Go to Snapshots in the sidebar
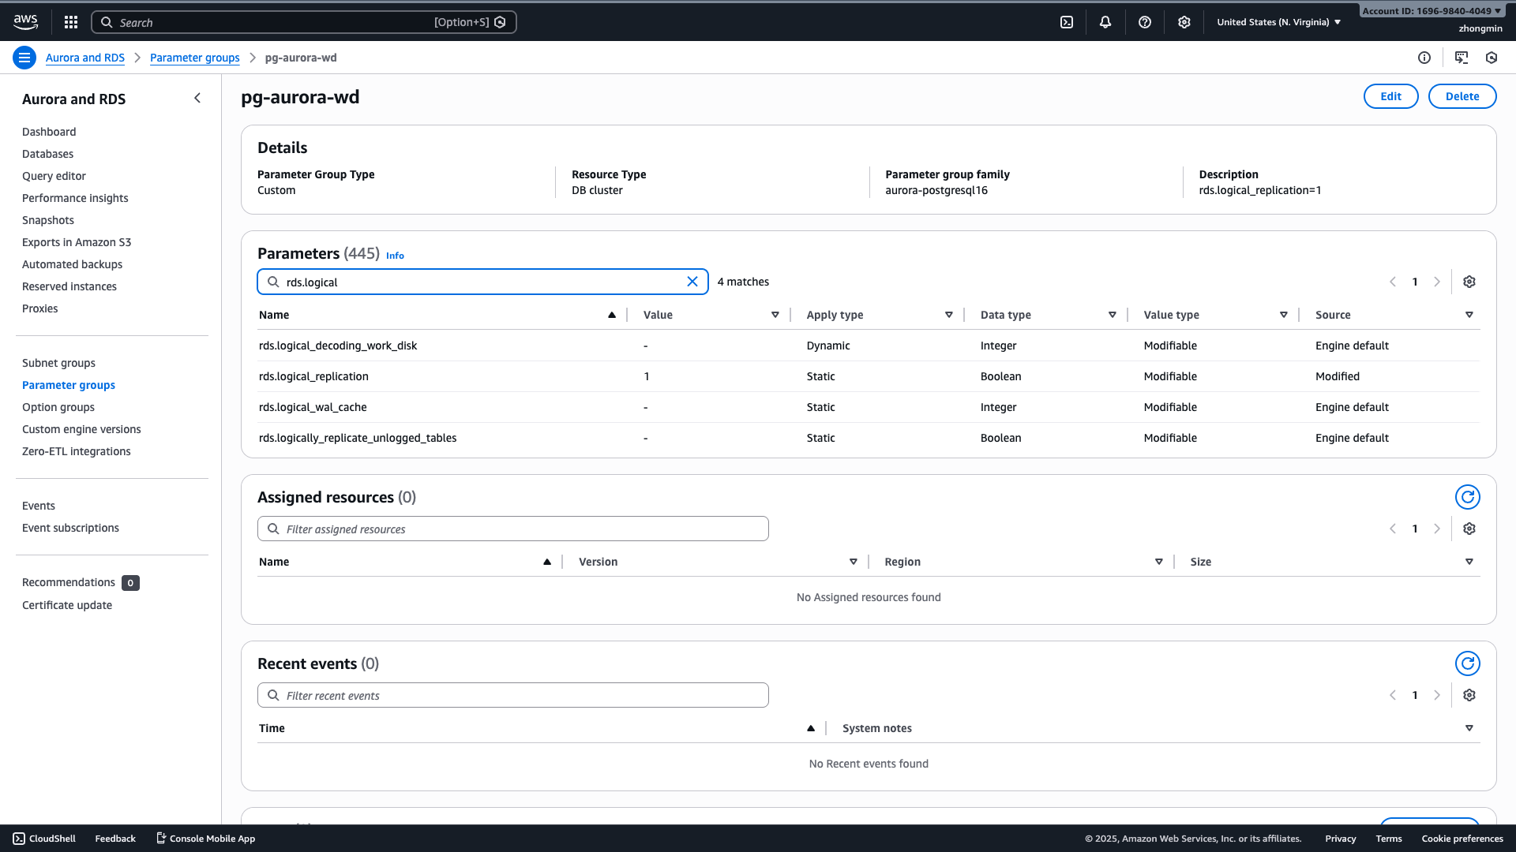1516x852 pixels. tap(48, 220)
